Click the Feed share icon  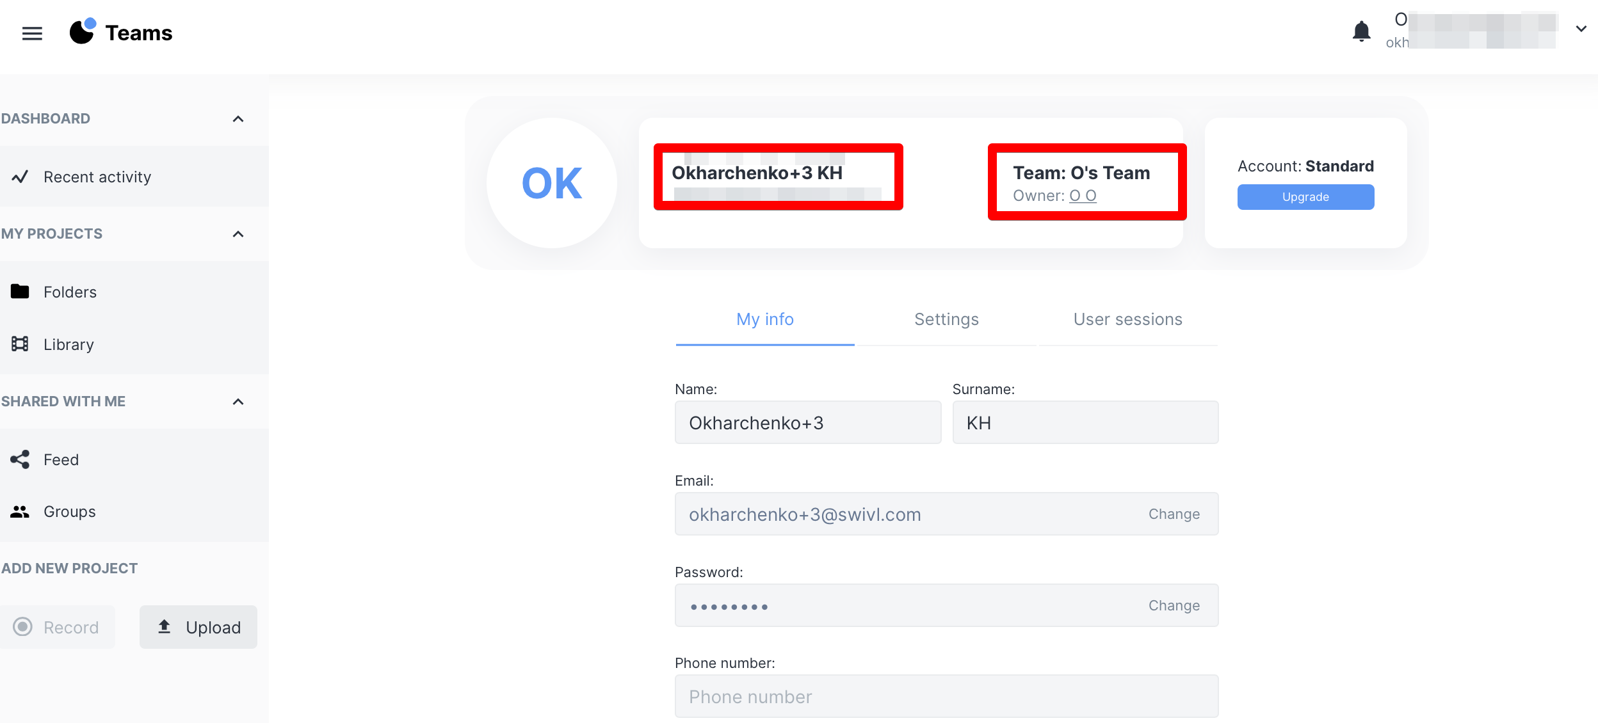(20, 459)
